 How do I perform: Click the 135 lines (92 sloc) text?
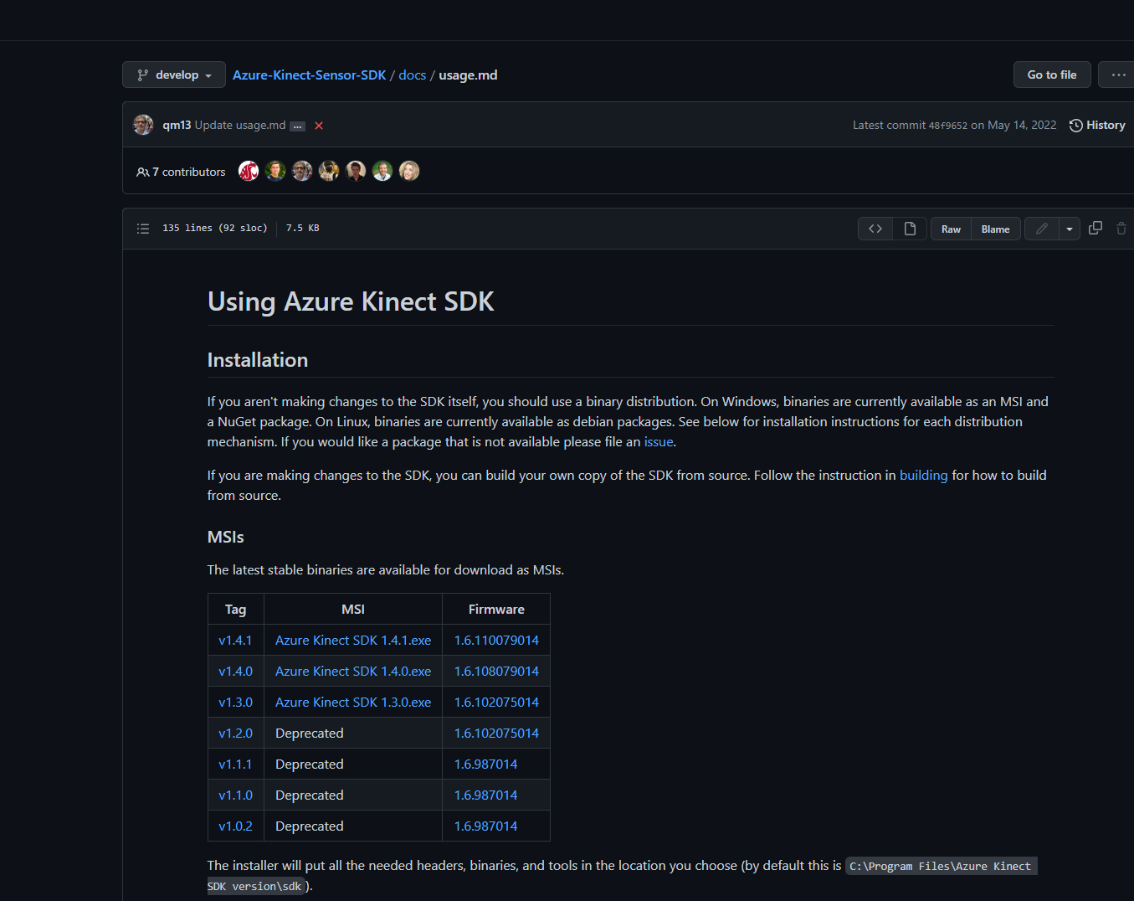pyautogui.click(x=215, y=228)
